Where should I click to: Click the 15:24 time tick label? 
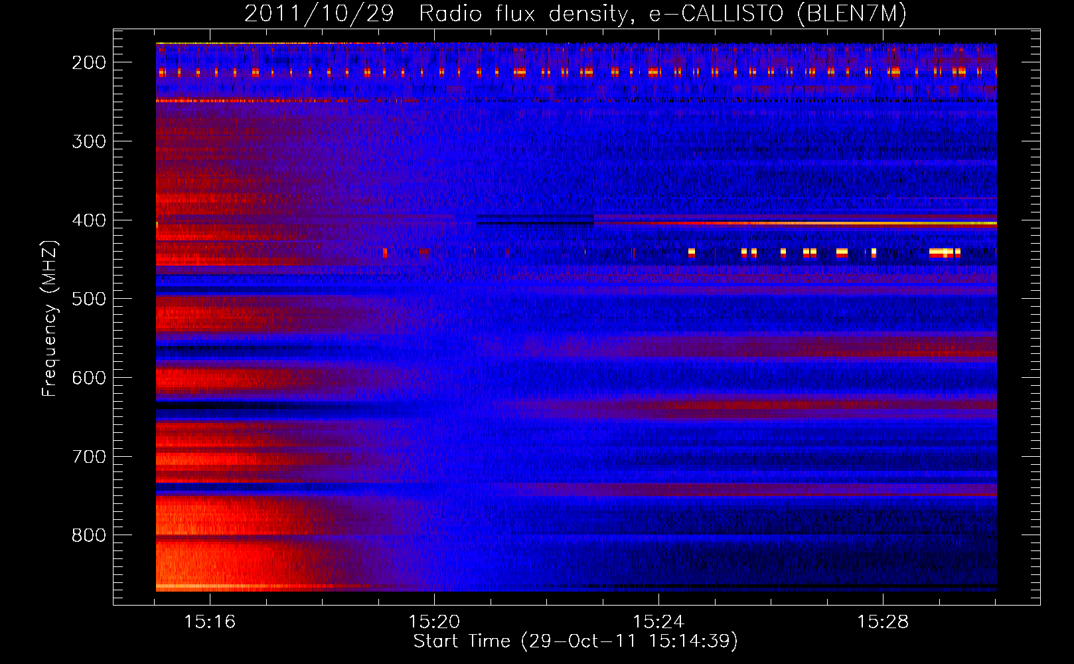click(x=658, y=622)
